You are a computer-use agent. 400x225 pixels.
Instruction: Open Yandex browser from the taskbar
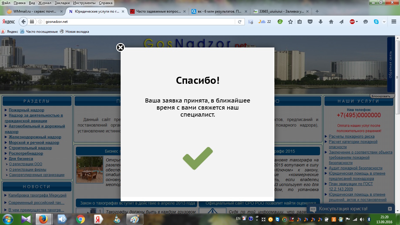point(98,219)
